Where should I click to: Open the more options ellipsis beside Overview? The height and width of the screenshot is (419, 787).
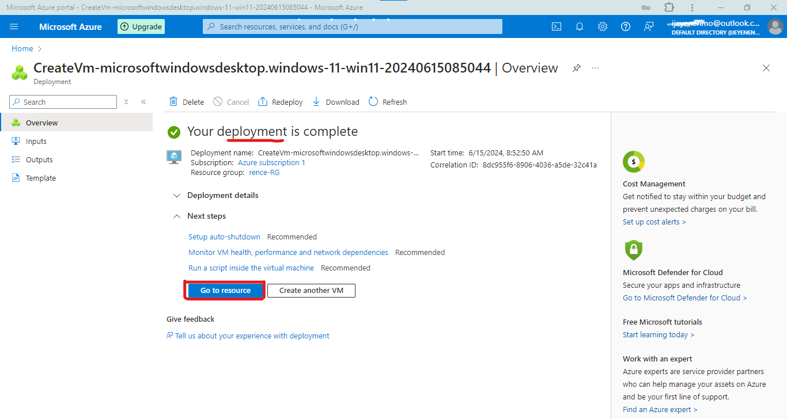[595, 68]
